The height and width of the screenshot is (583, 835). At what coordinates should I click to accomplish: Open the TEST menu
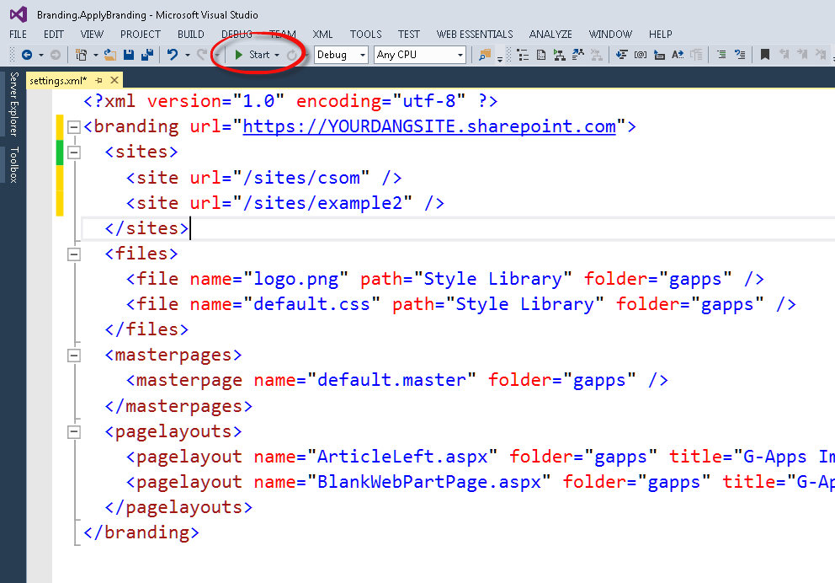click(x=408, y=34)
